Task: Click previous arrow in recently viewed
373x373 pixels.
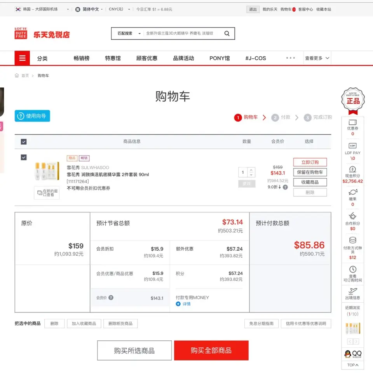Action: (350, 342)
